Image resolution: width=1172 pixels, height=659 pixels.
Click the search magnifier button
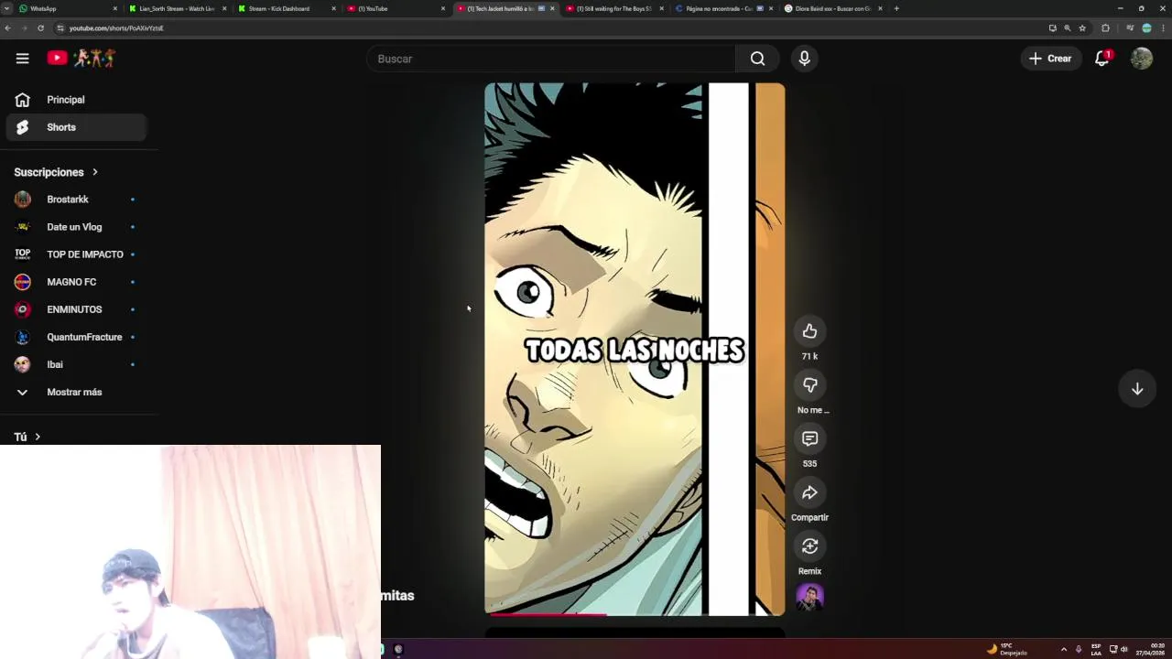[757, 59]
